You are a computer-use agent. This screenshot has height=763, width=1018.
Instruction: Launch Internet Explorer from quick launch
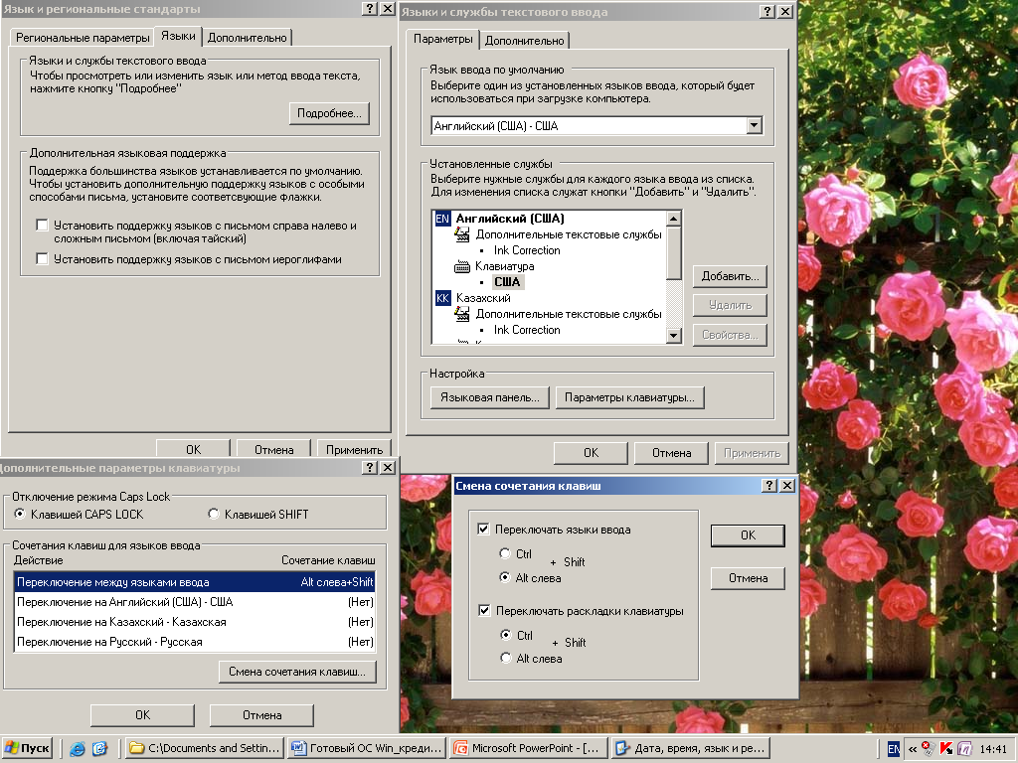click(78, 749)
